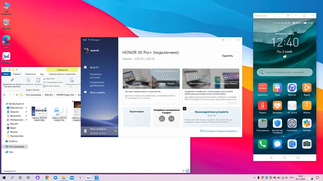Open the Файлы app on phone

(x=307, y=106)
